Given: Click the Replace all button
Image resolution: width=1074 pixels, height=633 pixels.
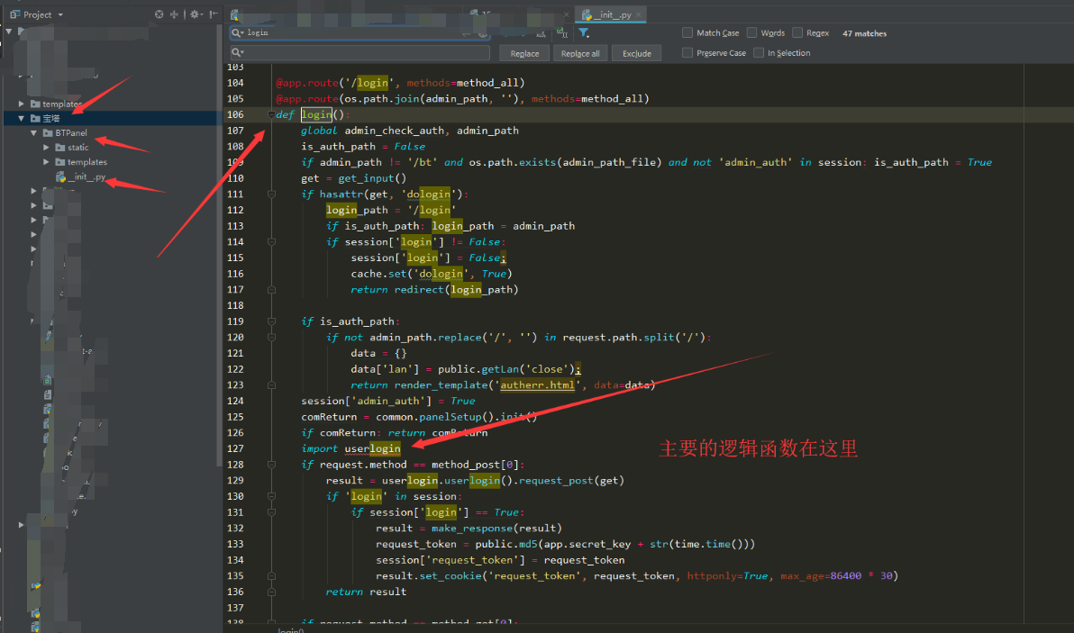Looking at the screenshot, I should [580, 52].
